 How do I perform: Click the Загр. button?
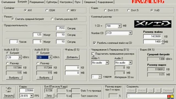(x=49, y=96)
